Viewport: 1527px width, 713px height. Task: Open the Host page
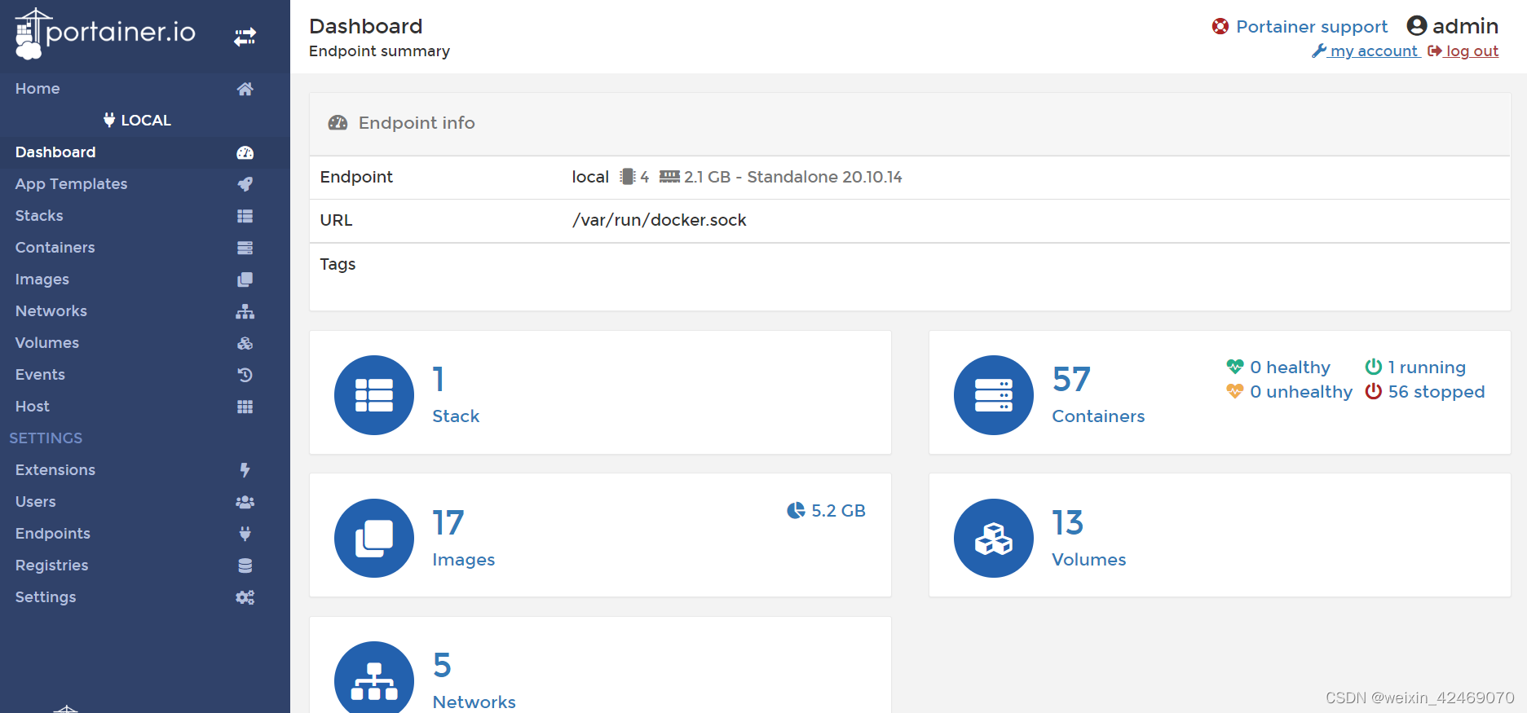pos(32,406)
